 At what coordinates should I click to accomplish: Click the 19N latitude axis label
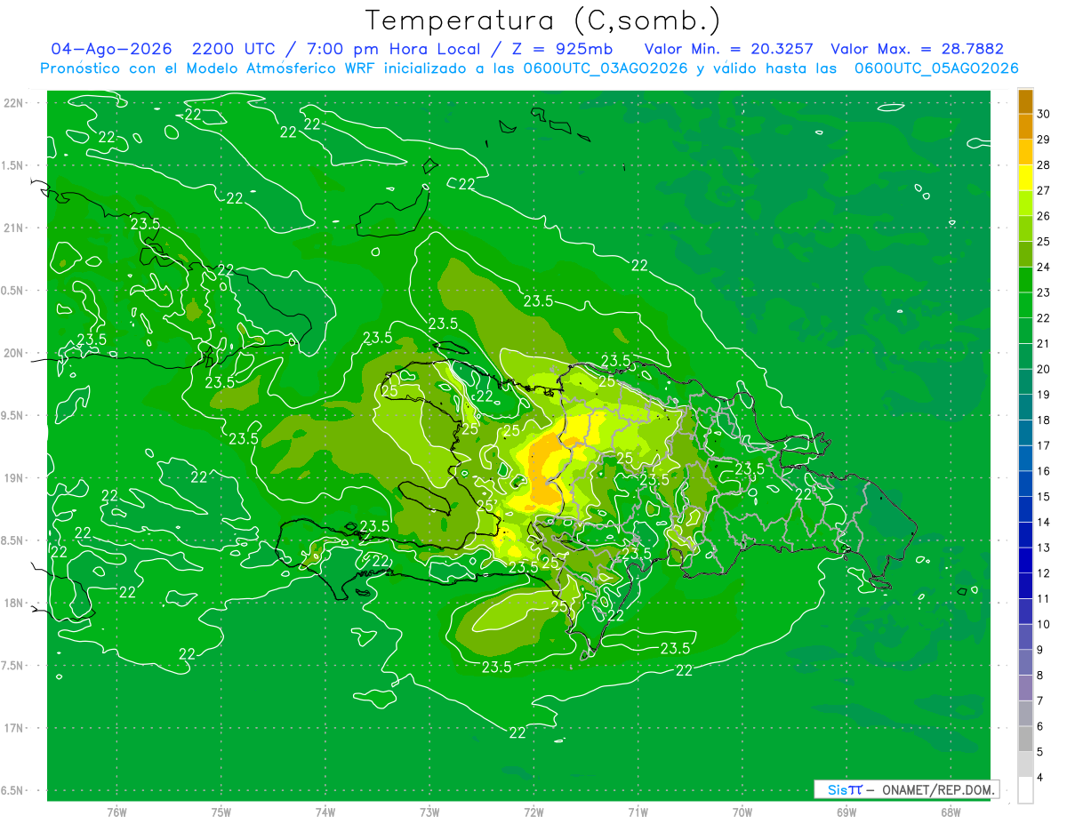click(13, 478)
